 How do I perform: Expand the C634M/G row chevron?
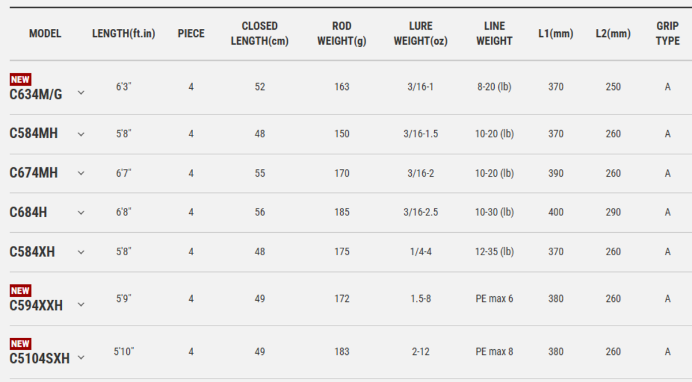point(81,93)
